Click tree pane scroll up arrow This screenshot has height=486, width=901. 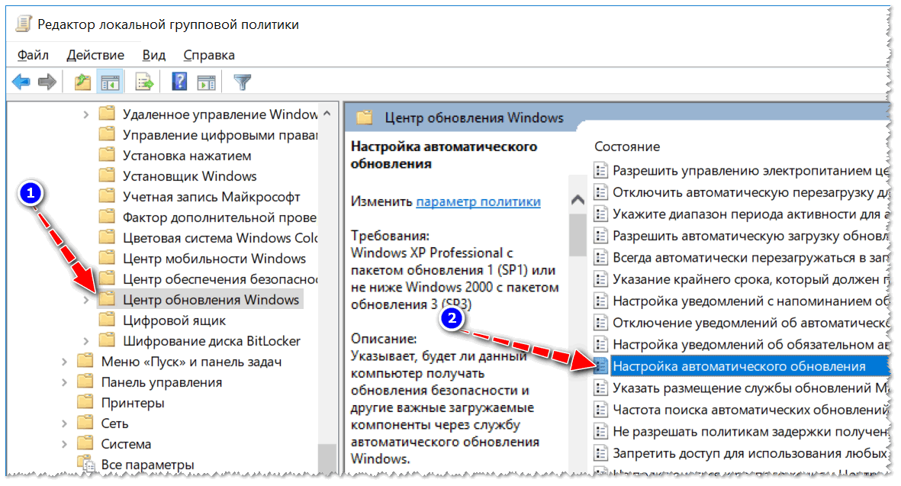click(327, 114)
